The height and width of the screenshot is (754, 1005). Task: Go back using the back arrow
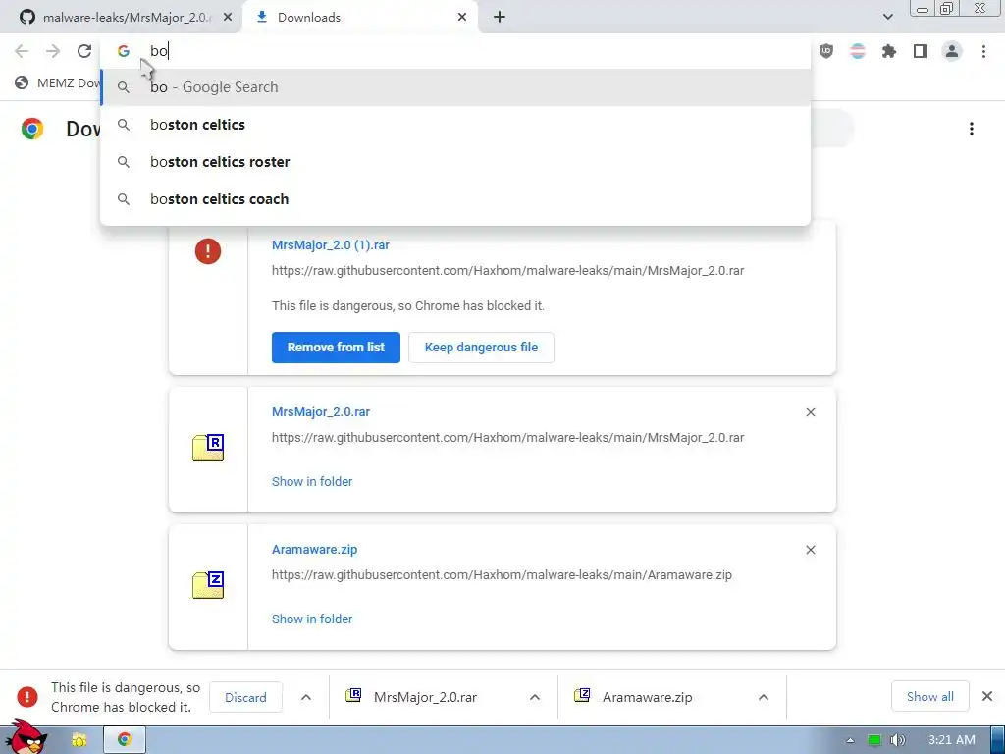(x=22, y=51)
